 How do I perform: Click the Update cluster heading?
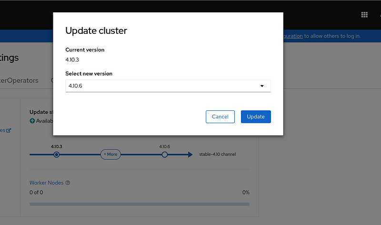pyautogui.click(x=96, y=31)
